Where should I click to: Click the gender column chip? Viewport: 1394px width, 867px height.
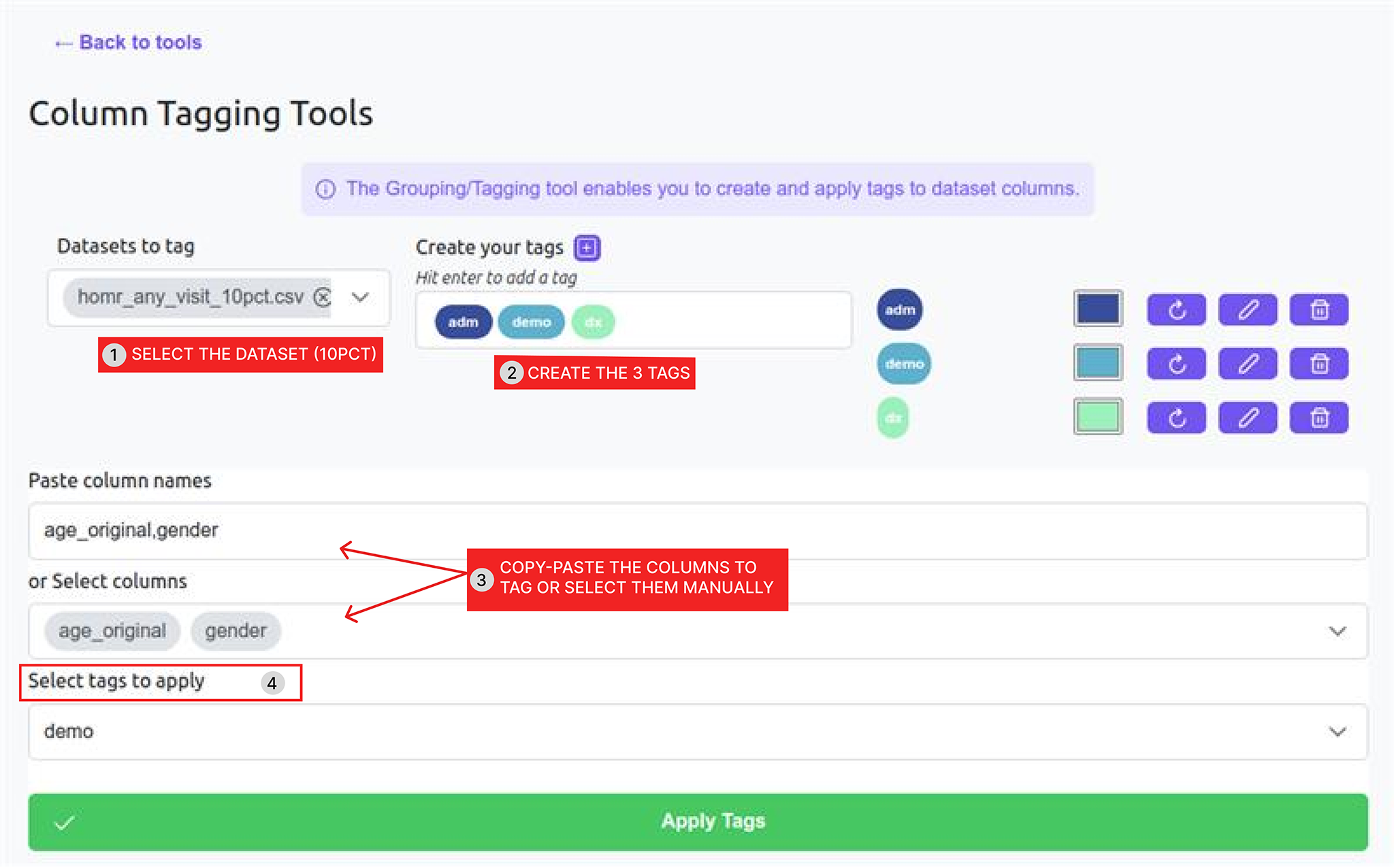(236, 631)
